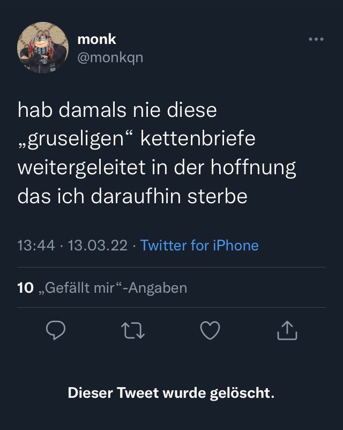Click the word "kettenbriefe" in the tweet

(x=198, y=139)
